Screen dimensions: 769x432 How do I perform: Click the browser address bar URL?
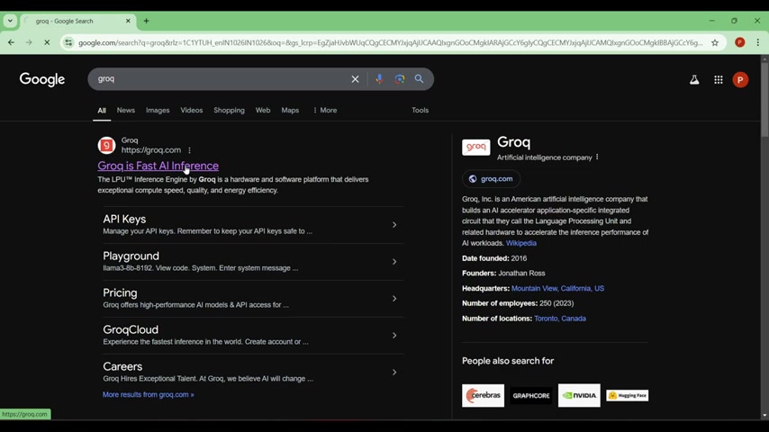coord(391,42)
